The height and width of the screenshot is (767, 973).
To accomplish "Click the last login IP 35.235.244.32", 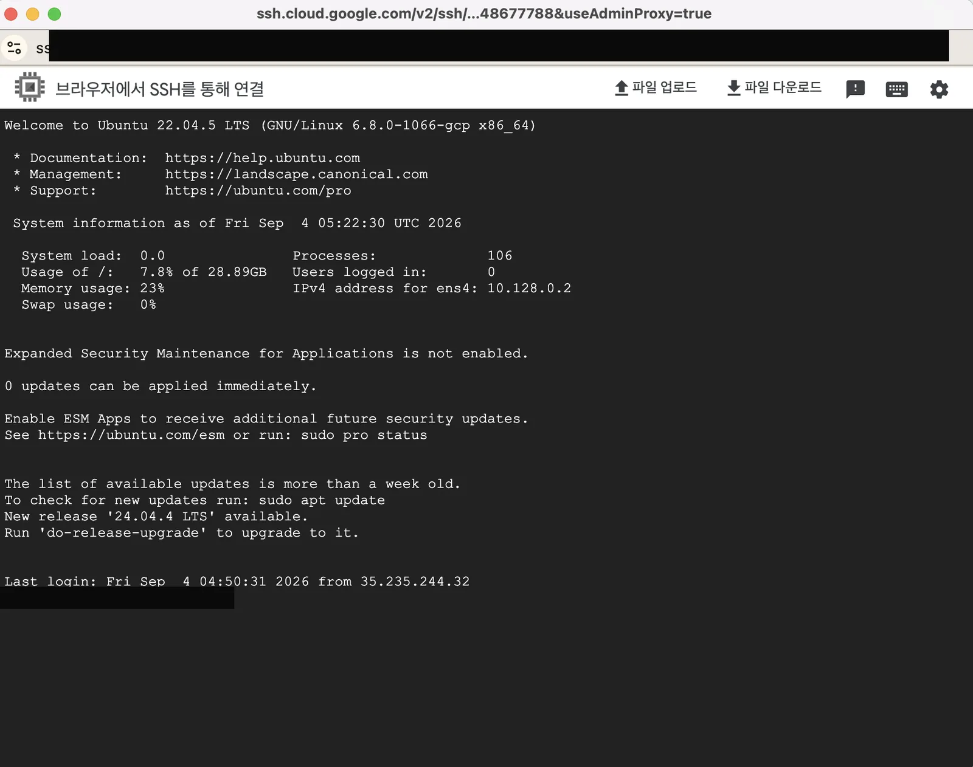I will 415,582.
